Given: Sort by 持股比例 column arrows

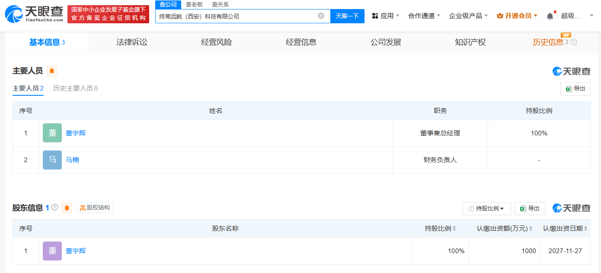Looking at the screenshot, I should (x=454, y=229).
